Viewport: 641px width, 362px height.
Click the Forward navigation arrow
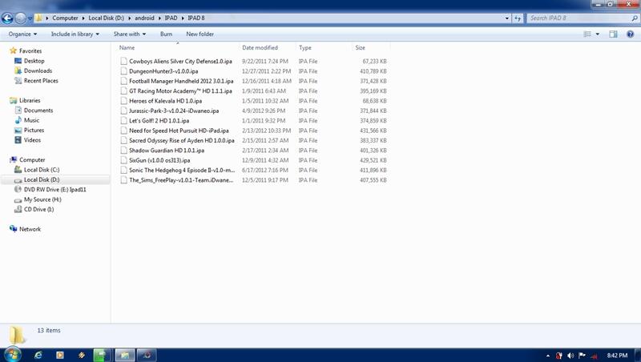tap(21, 18)
